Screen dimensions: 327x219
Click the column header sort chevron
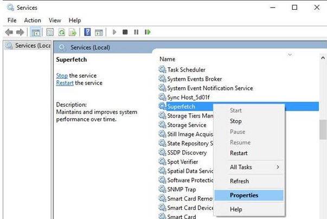[x=290, y=55]
